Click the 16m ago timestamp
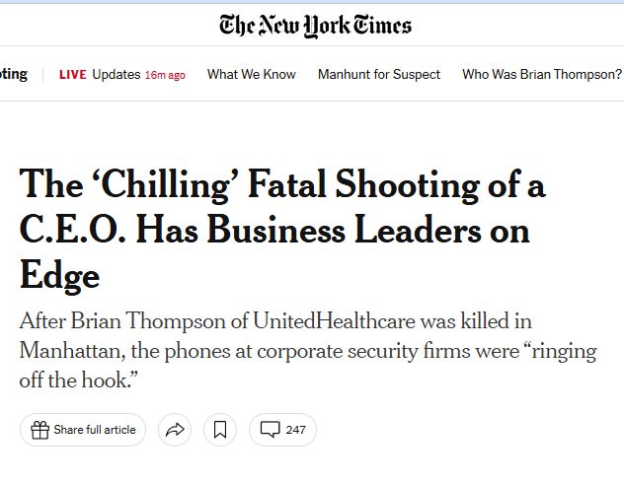Image resolution: width=624 pixels, height=484 pixels. point(165,75)
